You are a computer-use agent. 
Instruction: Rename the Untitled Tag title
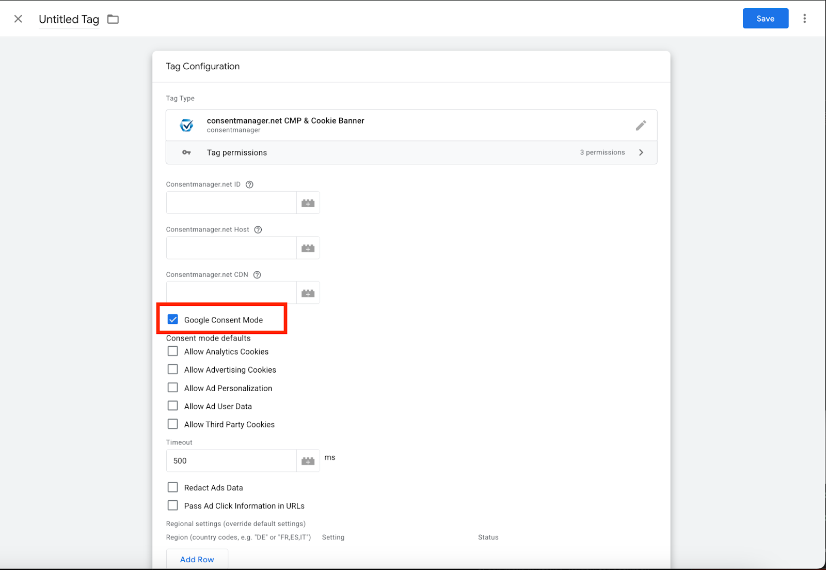click(x=69, y=19)
